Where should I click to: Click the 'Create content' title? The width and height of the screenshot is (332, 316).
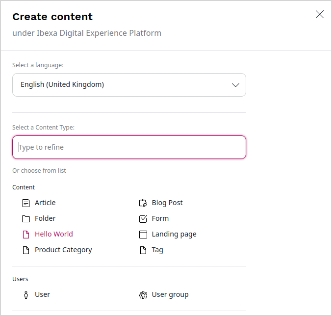coord(52,17)
